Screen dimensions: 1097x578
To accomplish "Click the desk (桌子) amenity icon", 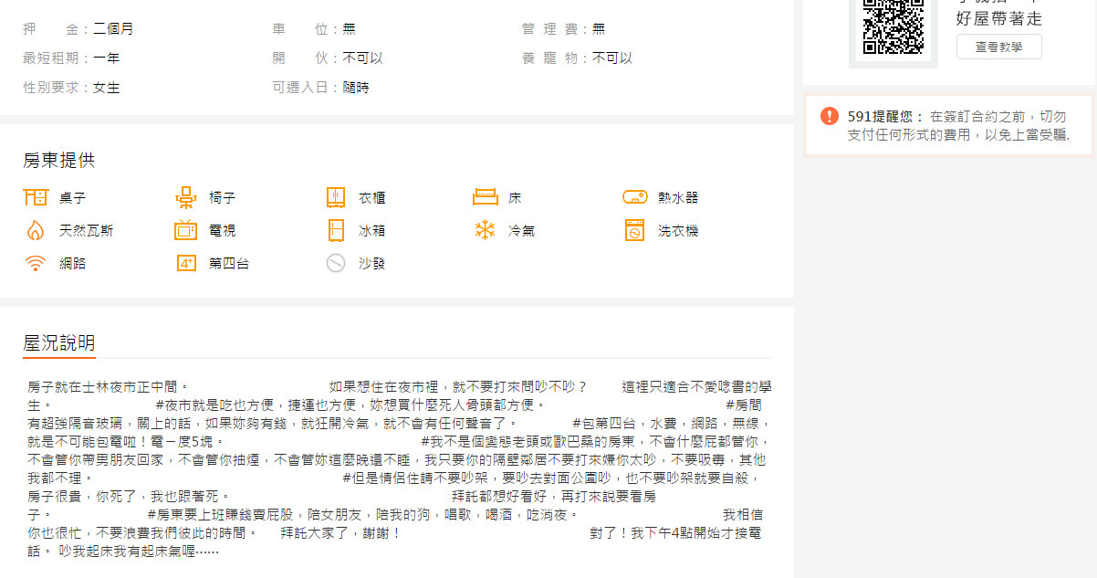I will [35, 197].
